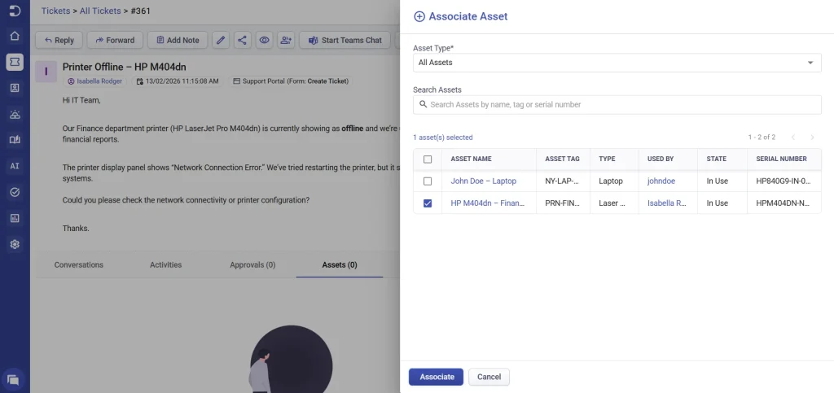This screenshot has width=834, height=393.
Task: Uncheck the HP M404dn row checkbox
Action: 428,203
